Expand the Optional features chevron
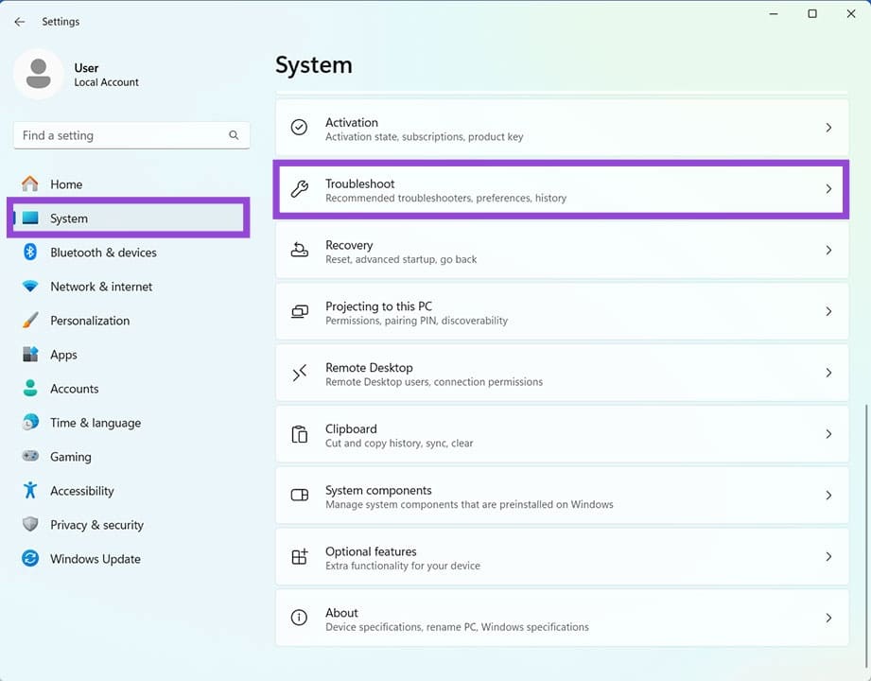Screen dimensions: 871x681 829,557
